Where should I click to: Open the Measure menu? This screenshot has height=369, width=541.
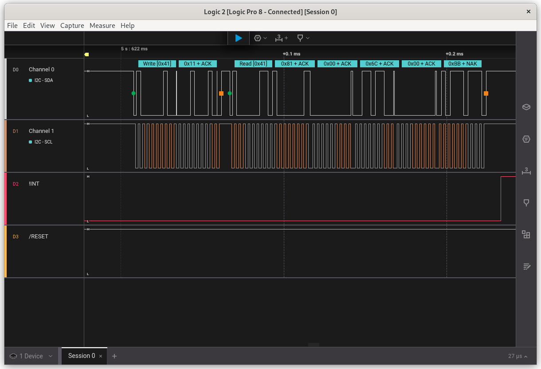[102, 26]
